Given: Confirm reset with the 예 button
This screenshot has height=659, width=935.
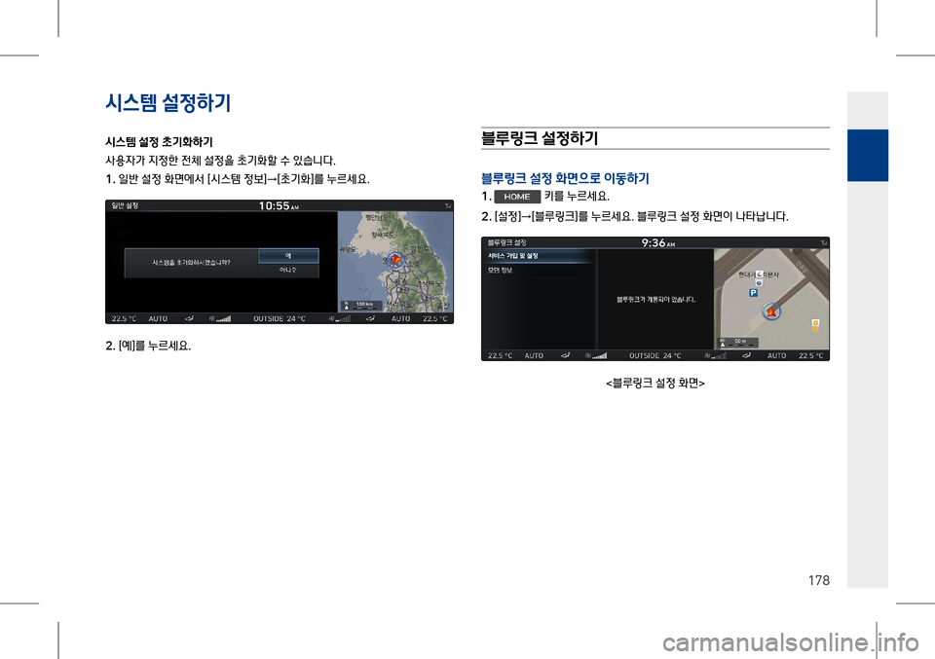Looking at the screenshot, I should 288,256.
